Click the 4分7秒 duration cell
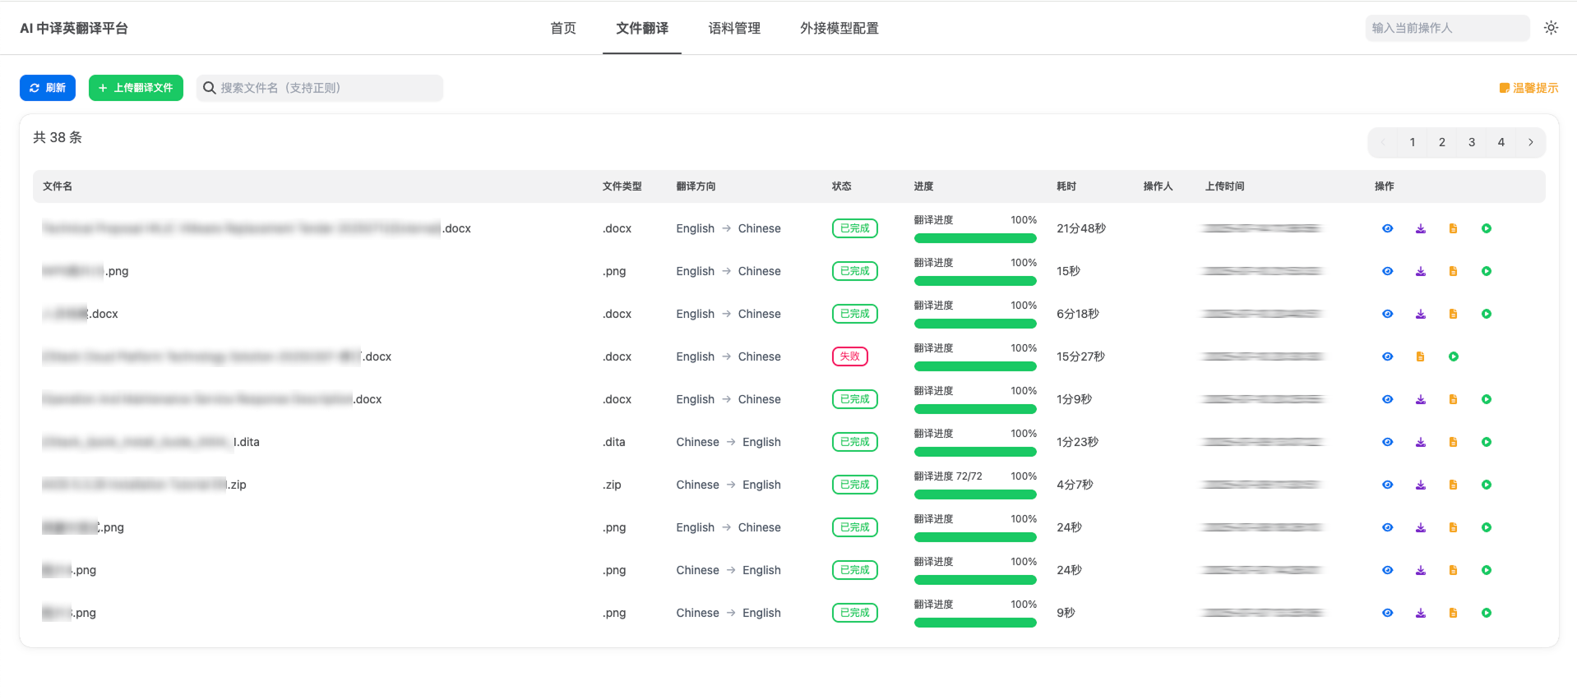 click(x=1075, y=485)
